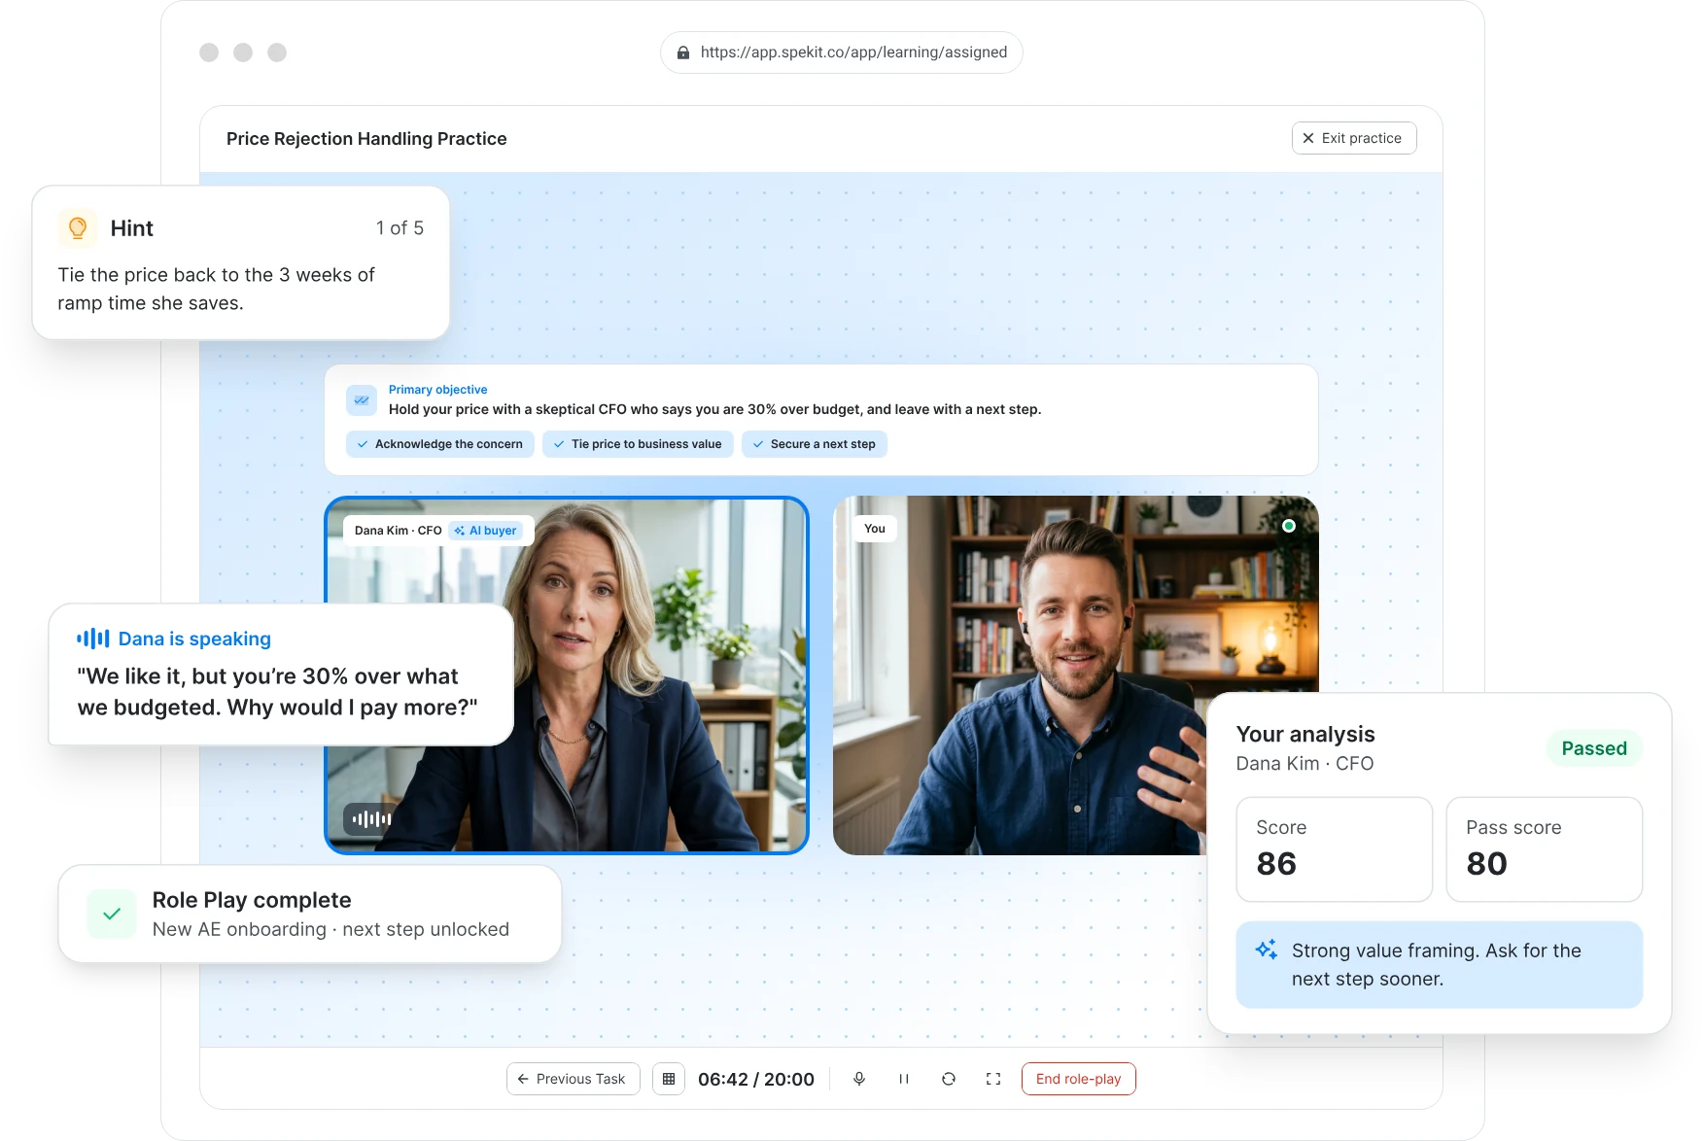Click the 'Primary objective' label
Screen dimensions: 1704x1141
[x=438, y=390]
